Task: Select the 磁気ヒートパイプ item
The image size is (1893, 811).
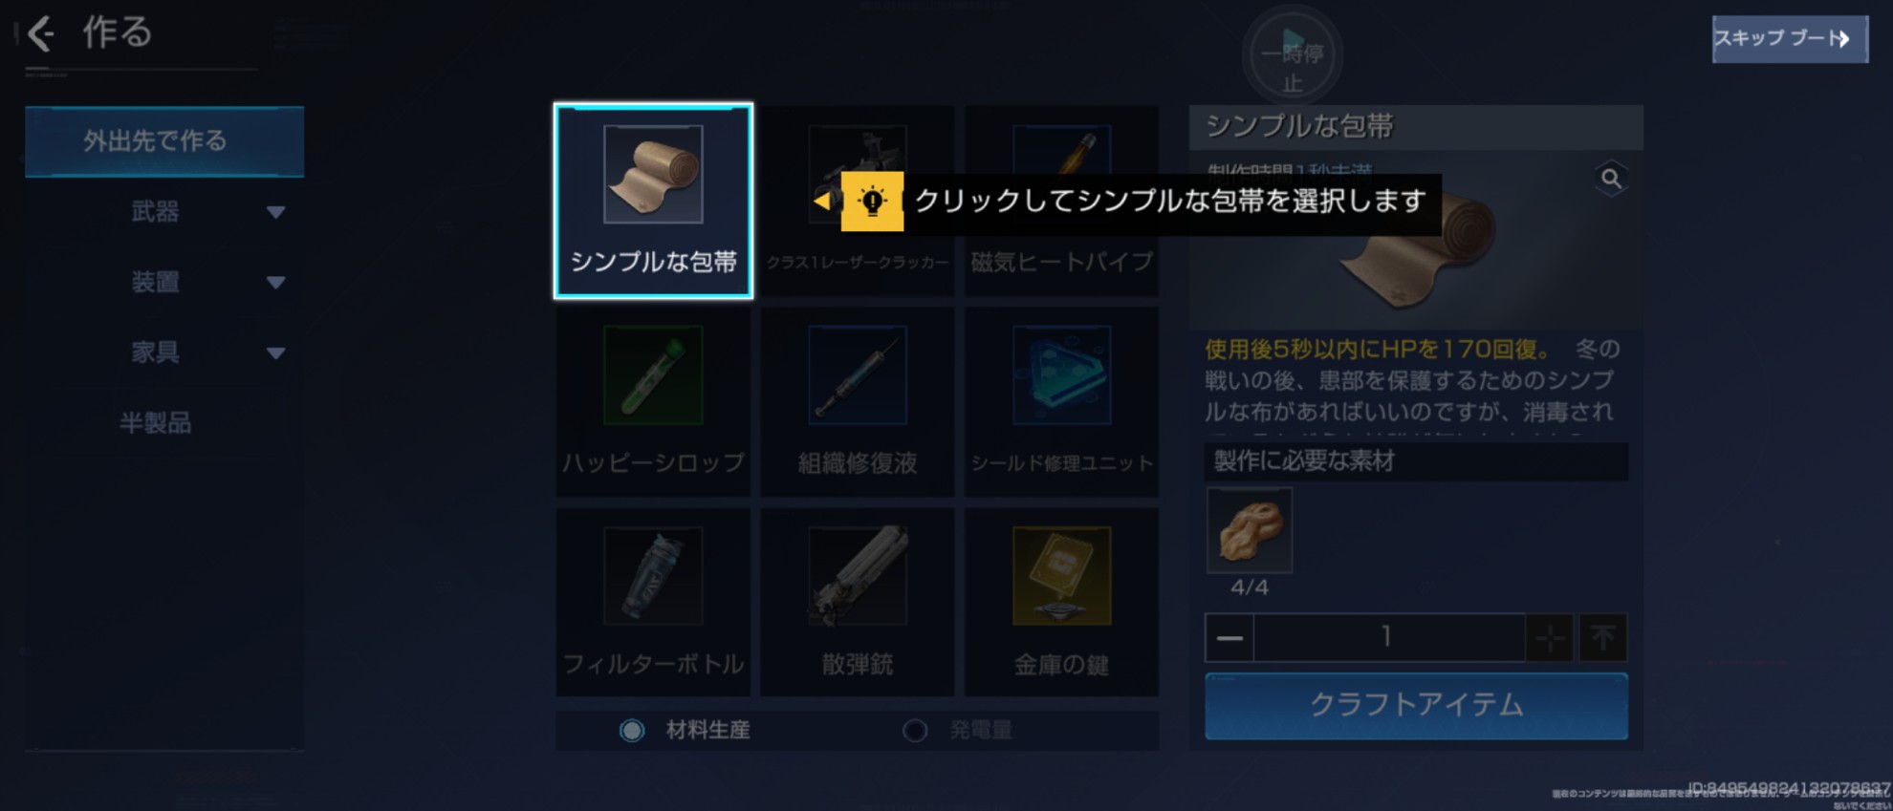Action: click(x=1061, y=201)
